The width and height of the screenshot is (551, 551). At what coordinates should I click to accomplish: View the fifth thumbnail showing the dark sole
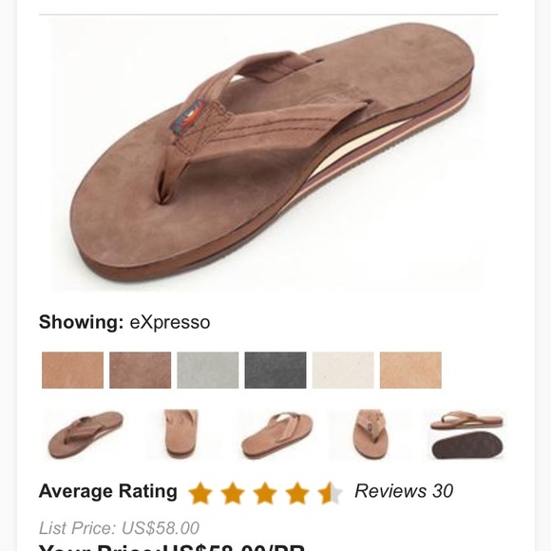[x=466, y=435]
